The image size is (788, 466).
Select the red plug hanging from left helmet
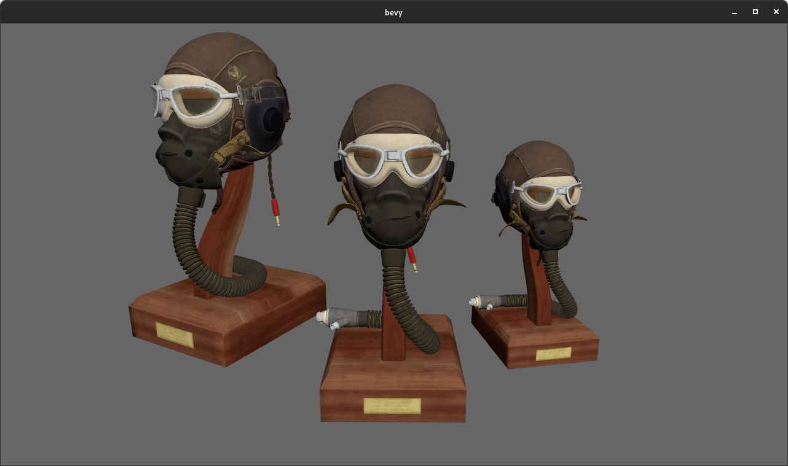275,209
